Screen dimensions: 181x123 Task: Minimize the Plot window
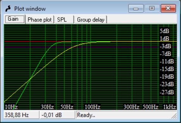point(136,8)
